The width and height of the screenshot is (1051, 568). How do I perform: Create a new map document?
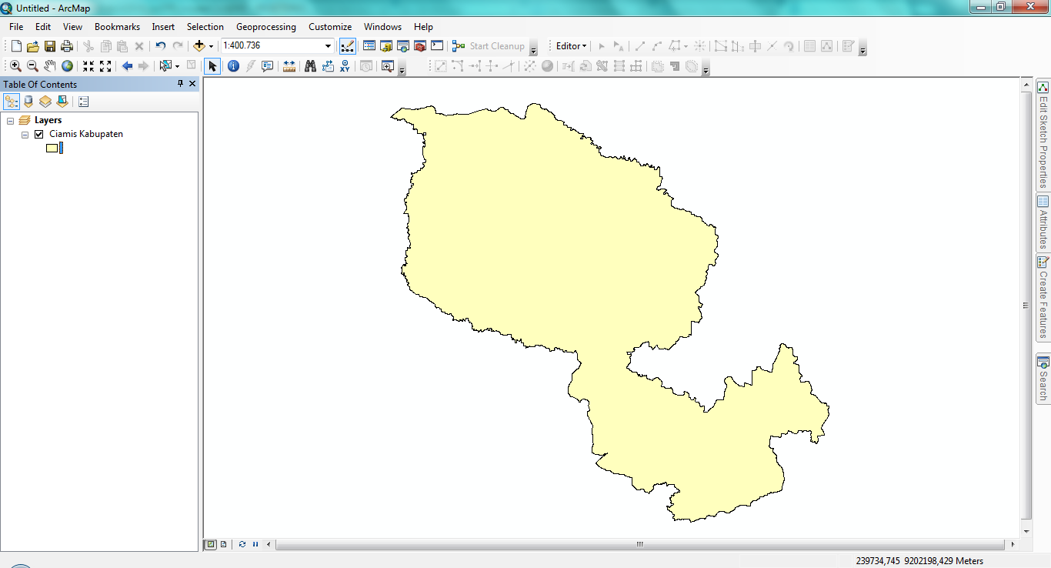click(x=16, y=46)
